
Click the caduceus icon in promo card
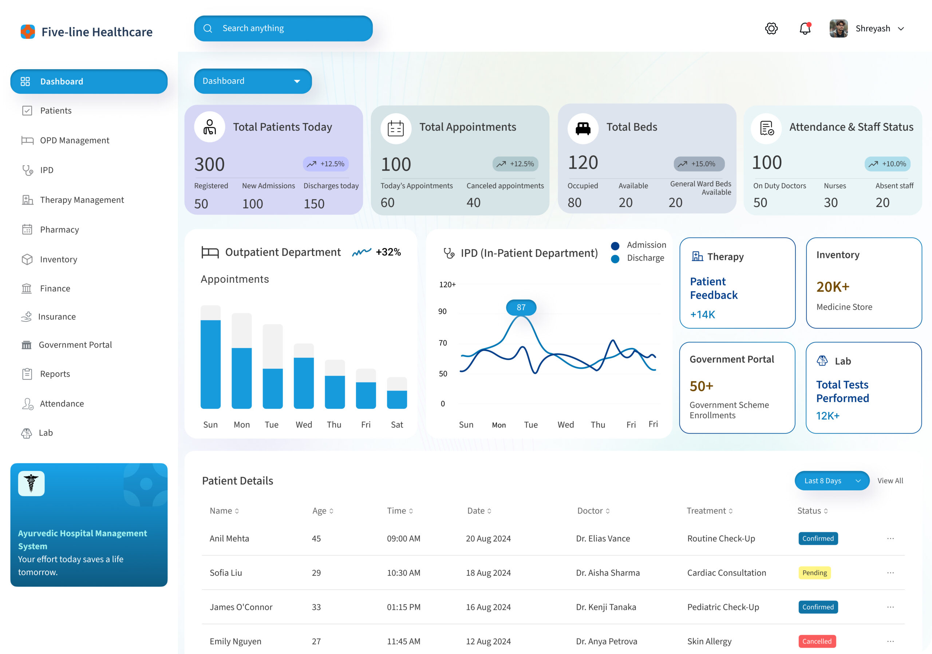click(31, 483)
